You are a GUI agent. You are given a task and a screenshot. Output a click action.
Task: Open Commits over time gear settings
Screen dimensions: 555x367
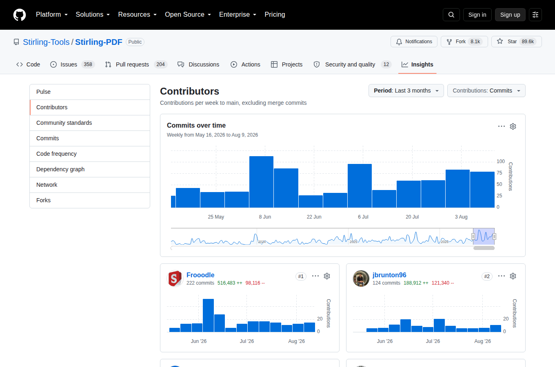click(513, 126)
